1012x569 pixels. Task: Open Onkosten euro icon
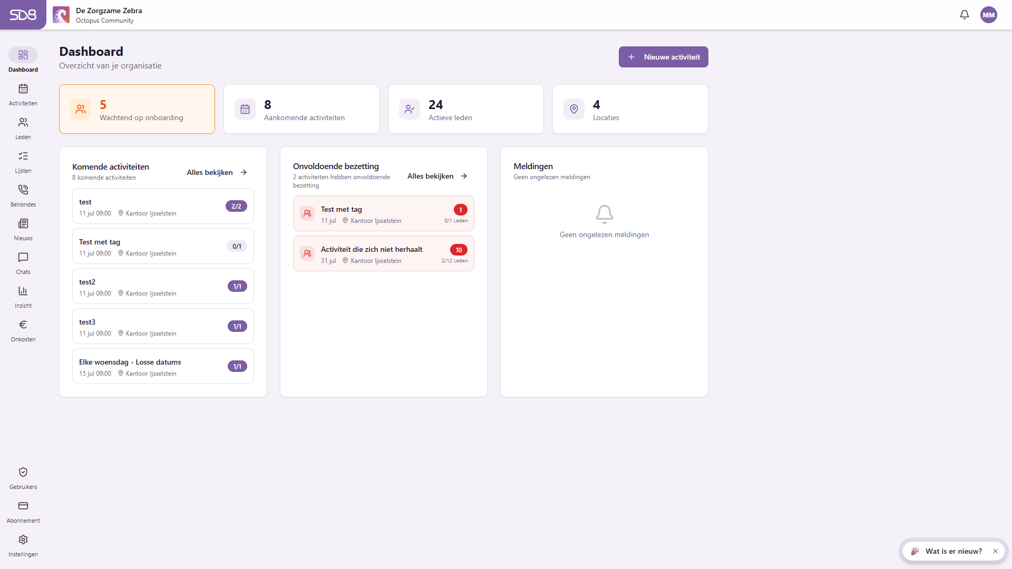[23, 325]
